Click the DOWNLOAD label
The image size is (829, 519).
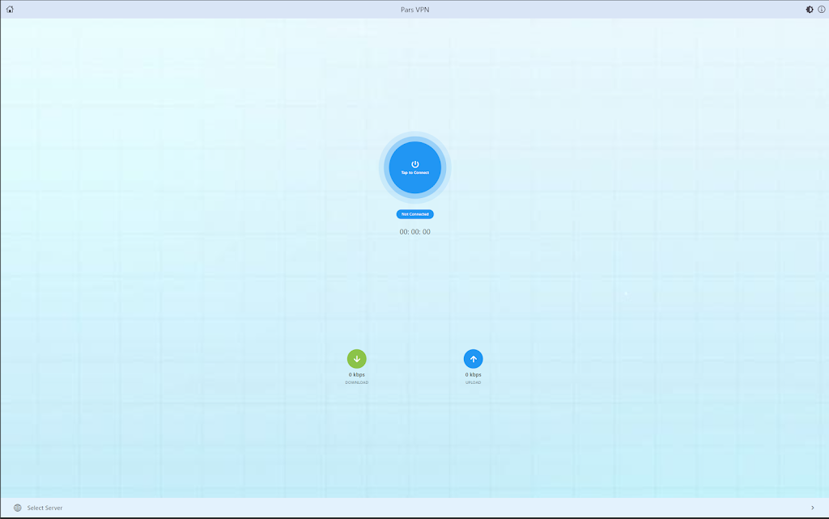[x=356, y=382]
